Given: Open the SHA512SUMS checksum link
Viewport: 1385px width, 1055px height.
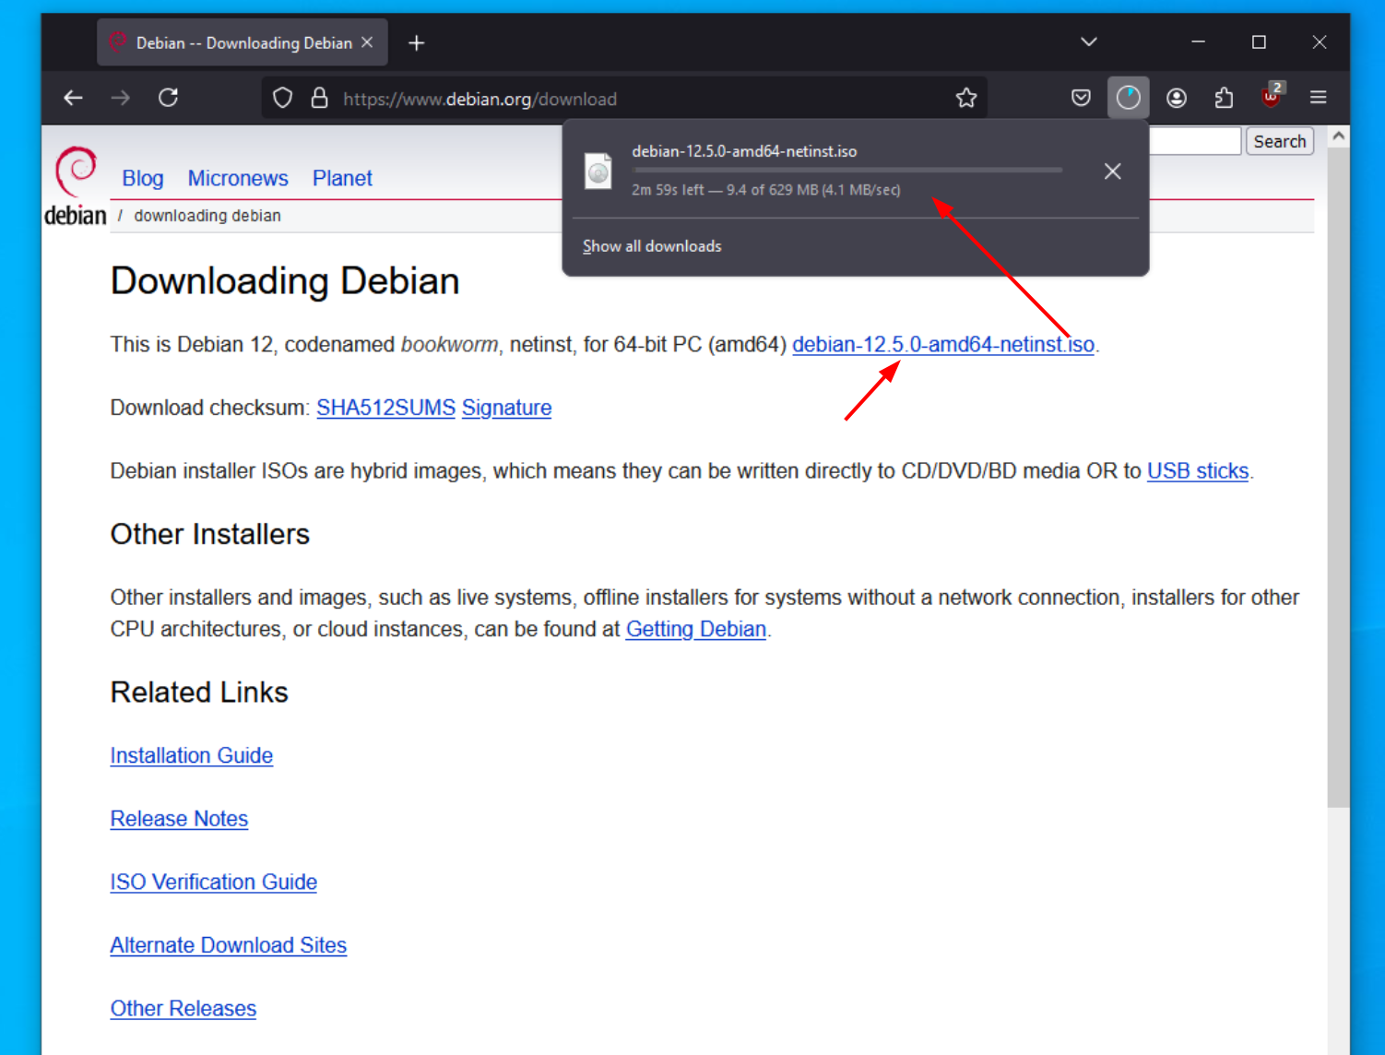Looking at the screenshot, I should tap(385, 408).
